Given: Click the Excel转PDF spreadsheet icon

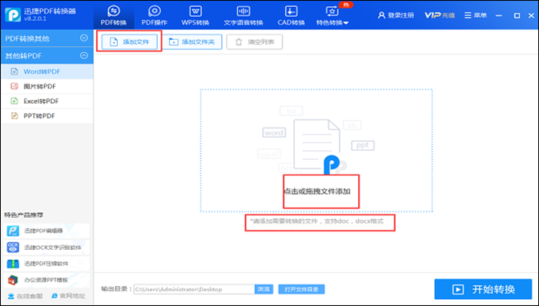Looking at the screenshot, I should pyautogui.click(x=14, y=101).
